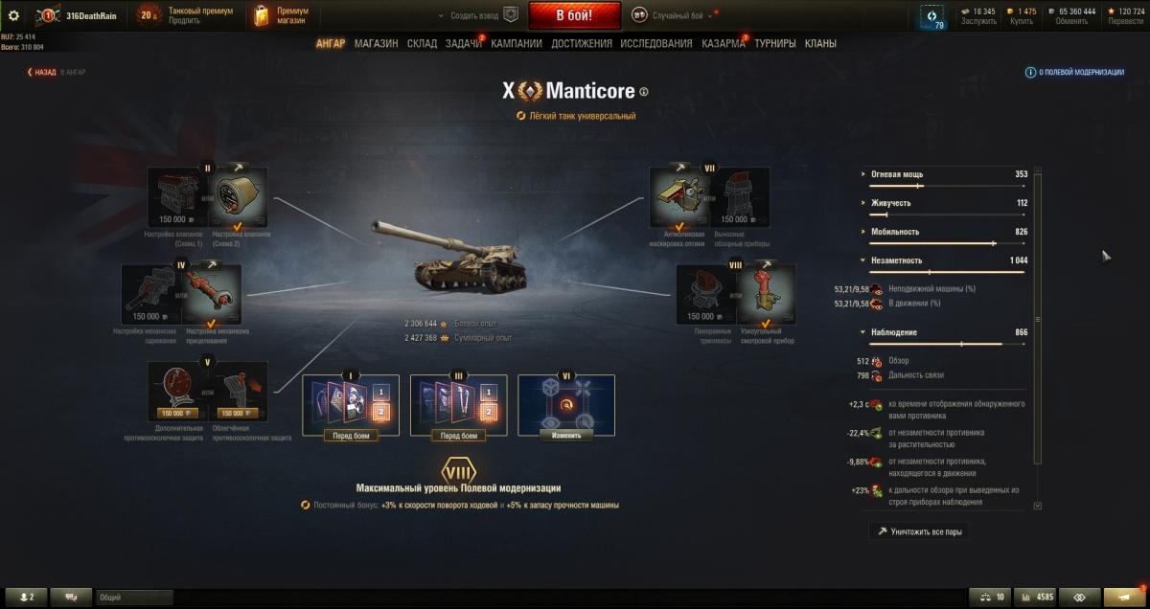Open level VI modification slot tile
The height and width of the screenshot is (609, 1150).
click(566, 407)
